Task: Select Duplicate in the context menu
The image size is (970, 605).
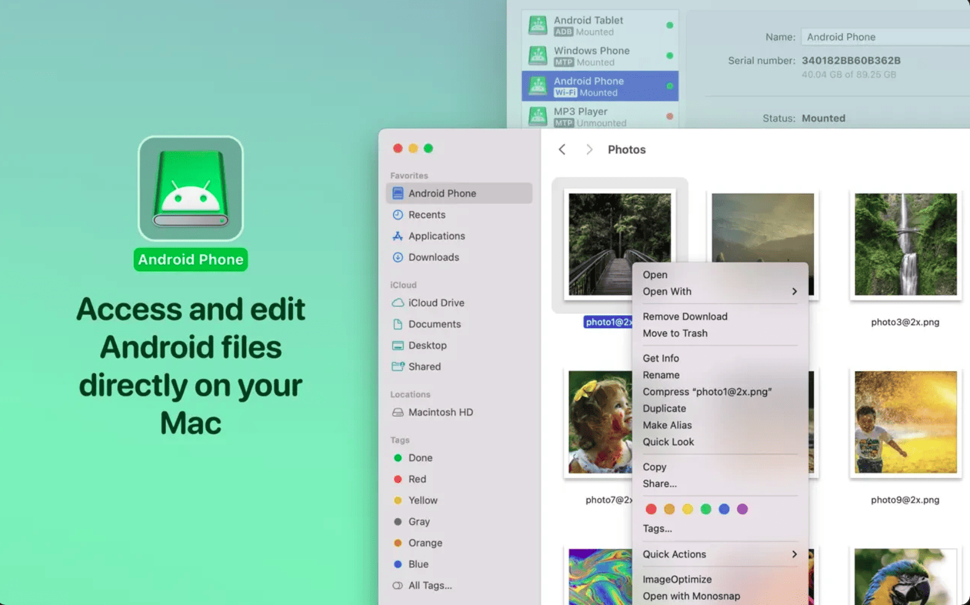Action: (664, 408)
